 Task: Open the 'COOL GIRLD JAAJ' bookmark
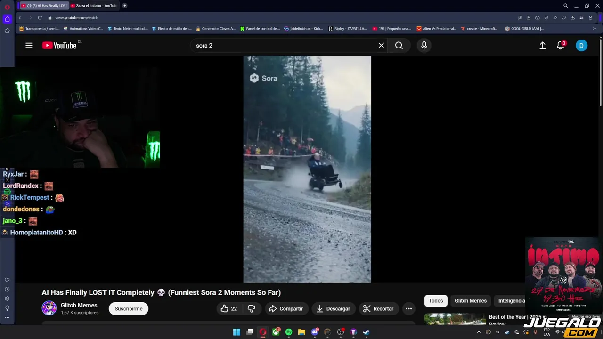(x=524, y=29)
